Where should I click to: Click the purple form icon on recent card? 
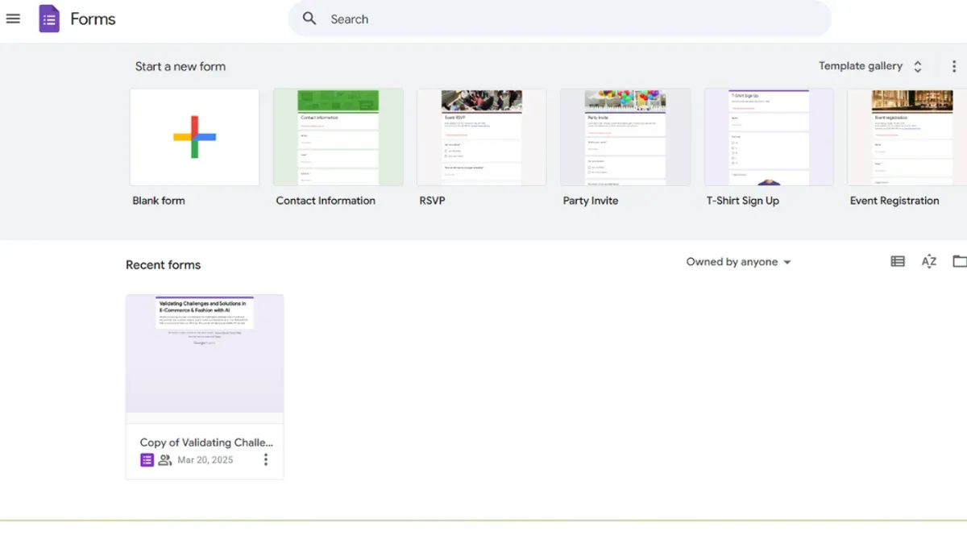(x=147, y=460)
